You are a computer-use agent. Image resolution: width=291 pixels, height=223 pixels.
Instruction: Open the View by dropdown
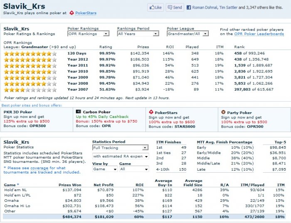[x=105, y=169]
